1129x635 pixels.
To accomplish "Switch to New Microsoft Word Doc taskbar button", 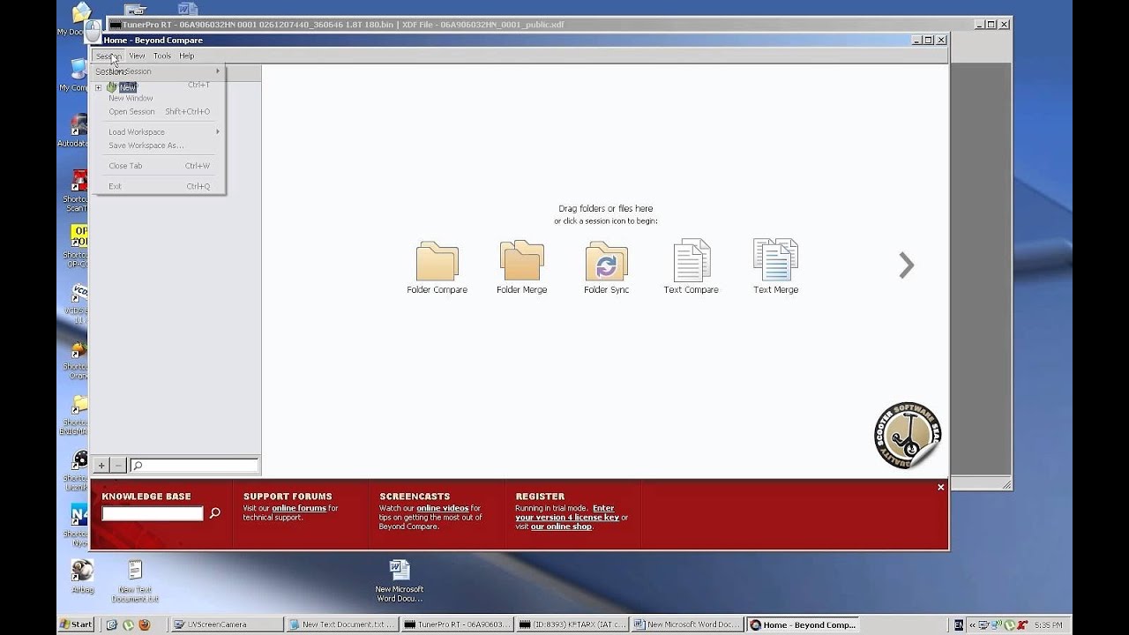I will pyautogui.click(x=686, y=624).
